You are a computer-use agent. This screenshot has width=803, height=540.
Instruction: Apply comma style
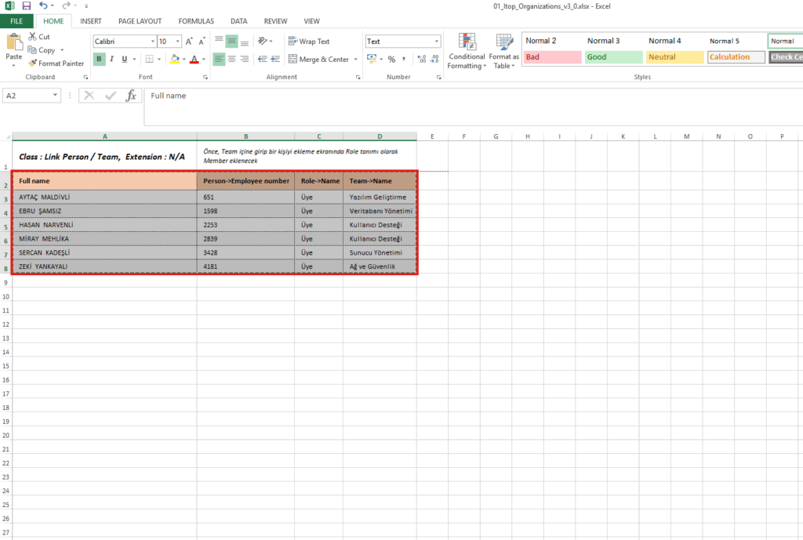404,59
